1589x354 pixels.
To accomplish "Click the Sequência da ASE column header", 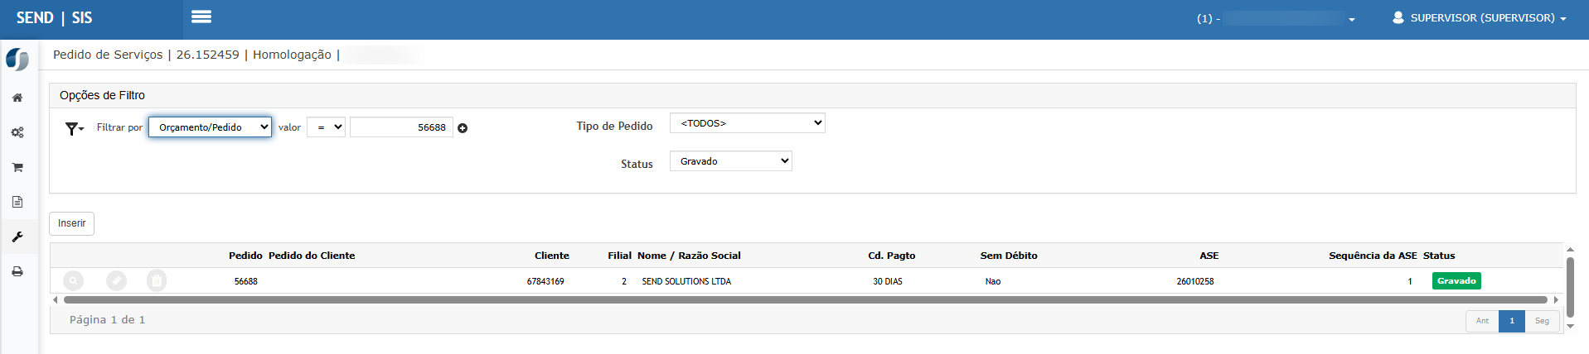I will (x=1373, y=256).
